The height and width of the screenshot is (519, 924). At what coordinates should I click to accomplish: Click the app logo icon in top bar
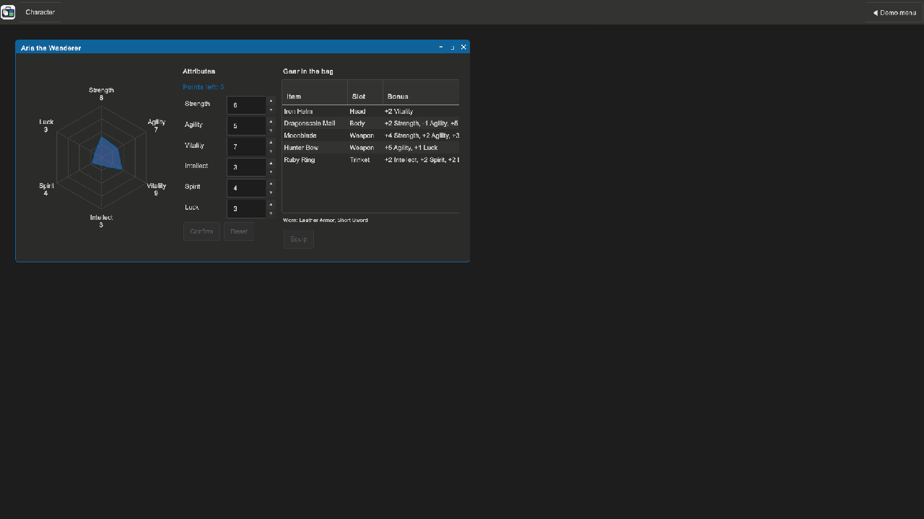click(8, 12)
